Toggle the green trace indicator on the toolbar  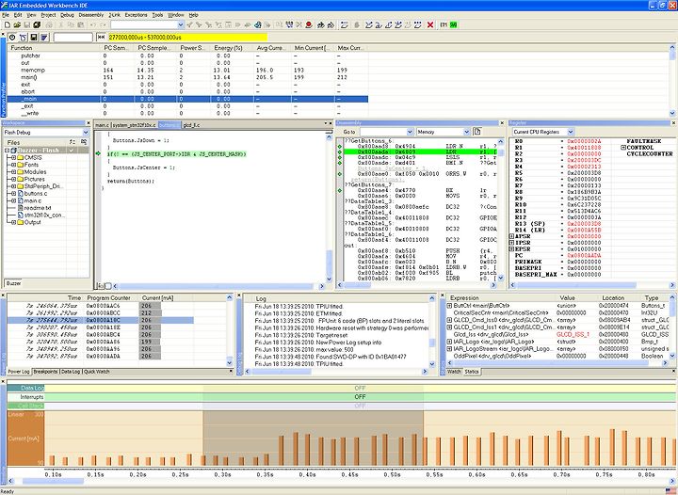pos(453,25)
